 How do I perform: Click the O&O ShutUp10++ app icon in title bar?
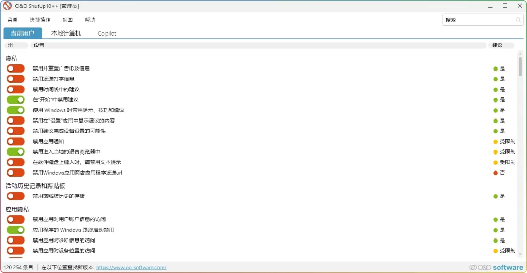coord(7,6)
